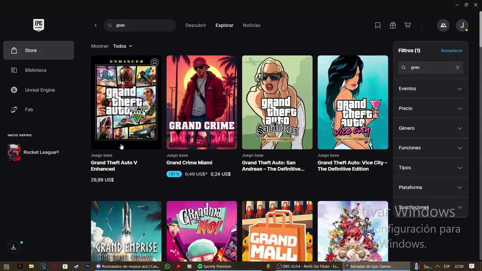Open Grand Theft Auto V Enhanced title
This screenshot has height=271, width=482.
(114, 166)
